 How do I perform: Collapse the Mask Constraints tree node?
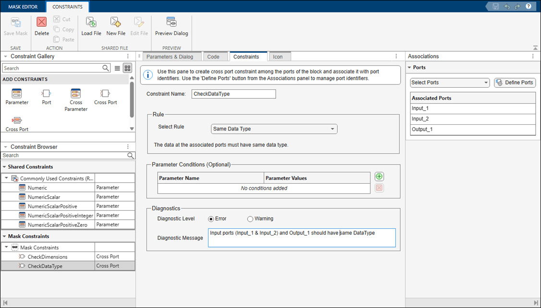(6, 248)
